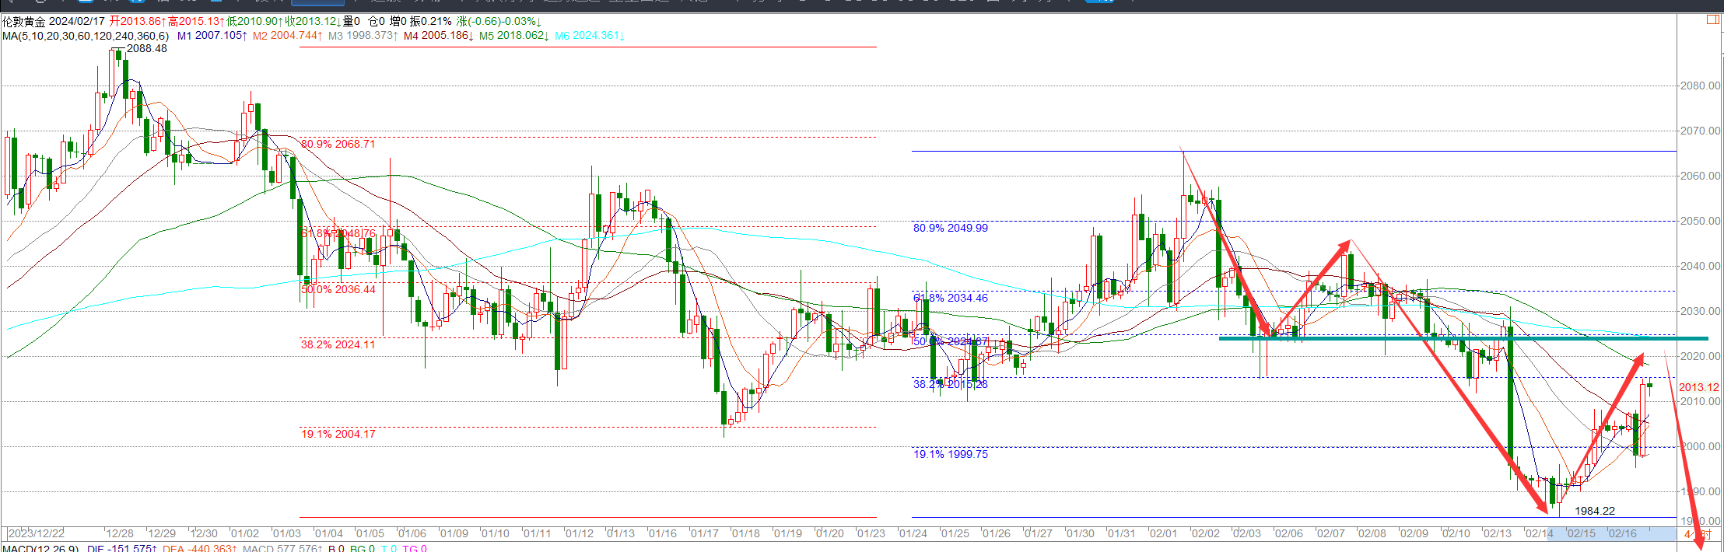The height and width of the screenshot is (552, 1724).
Task: Select the blue 38.2% 2015.28 Fibonacci label
Action: coord(951,384)
